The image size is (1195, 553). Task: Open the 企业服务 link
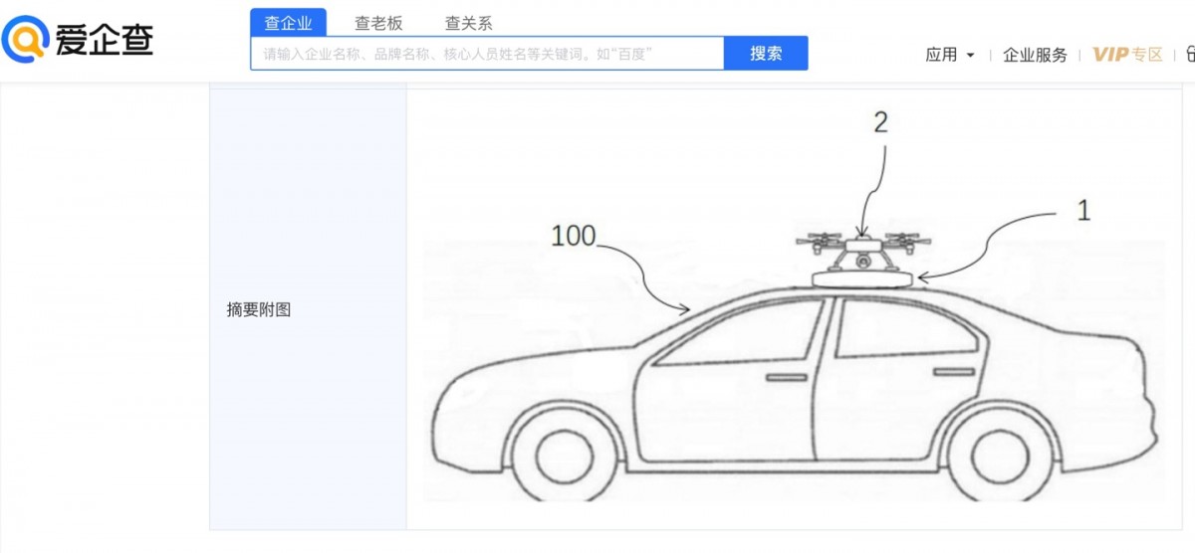(1035, 55)
